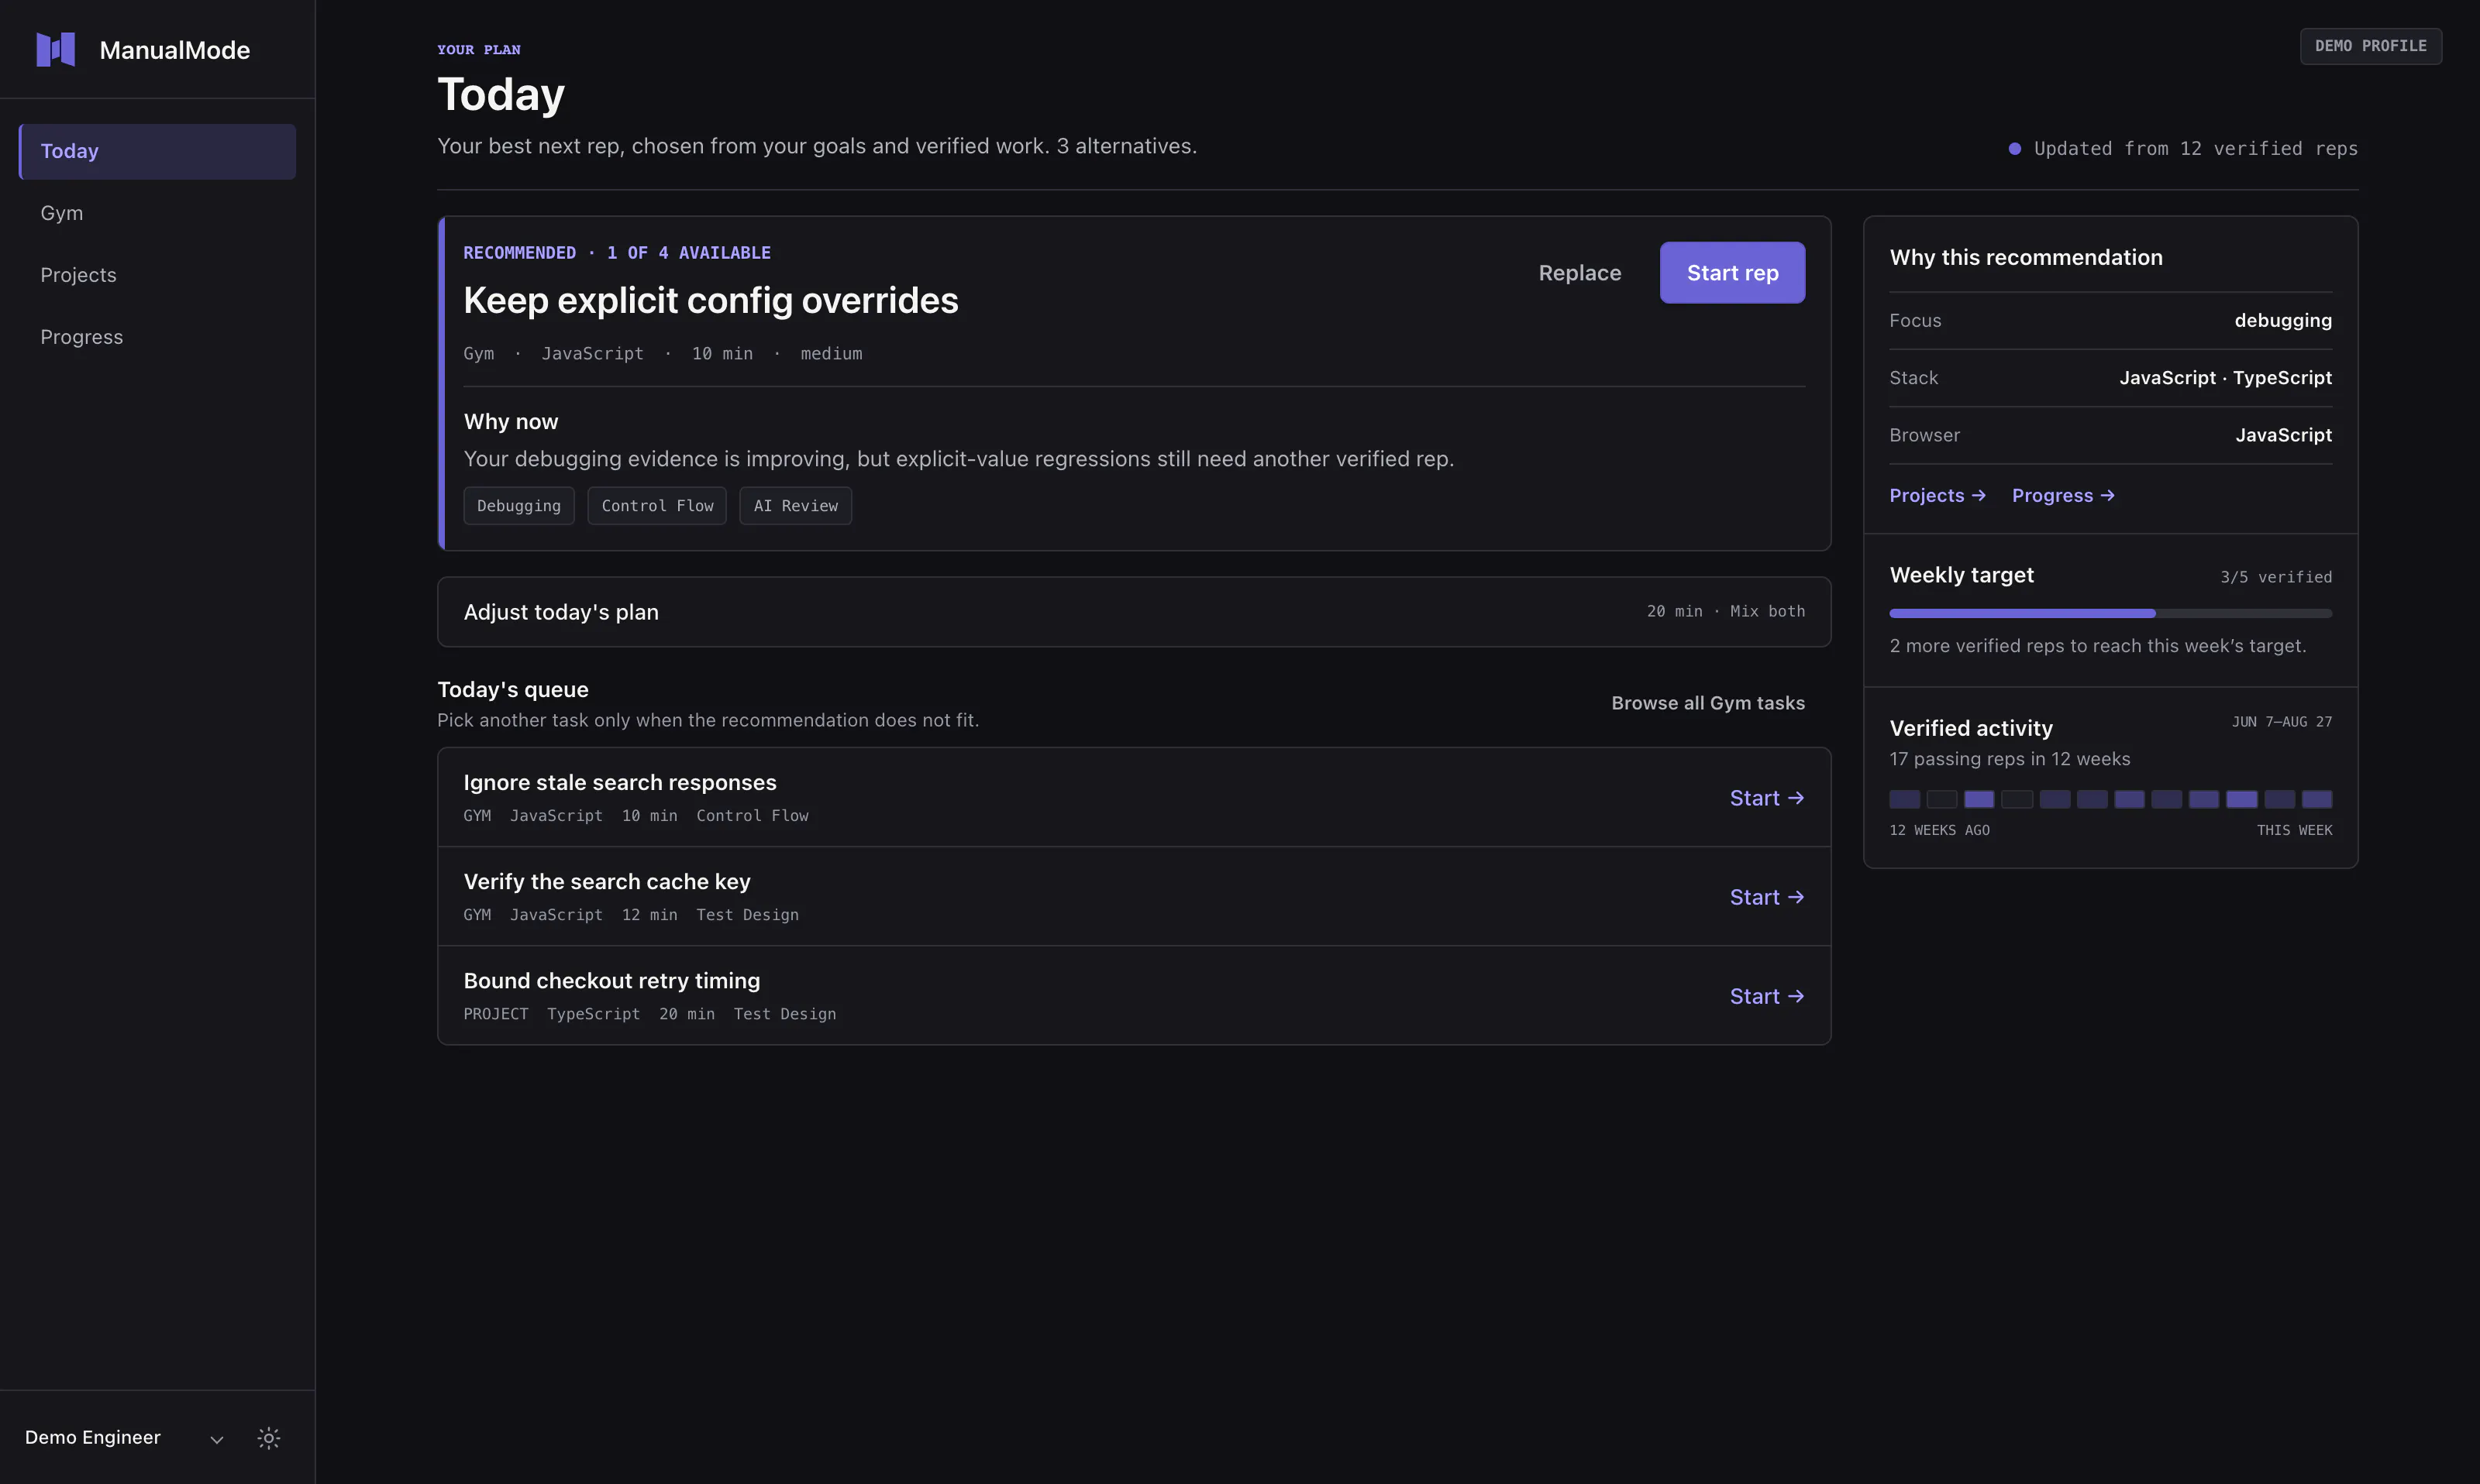Open the Today sidebar item

pyautogui.click(x=157, y=151)
